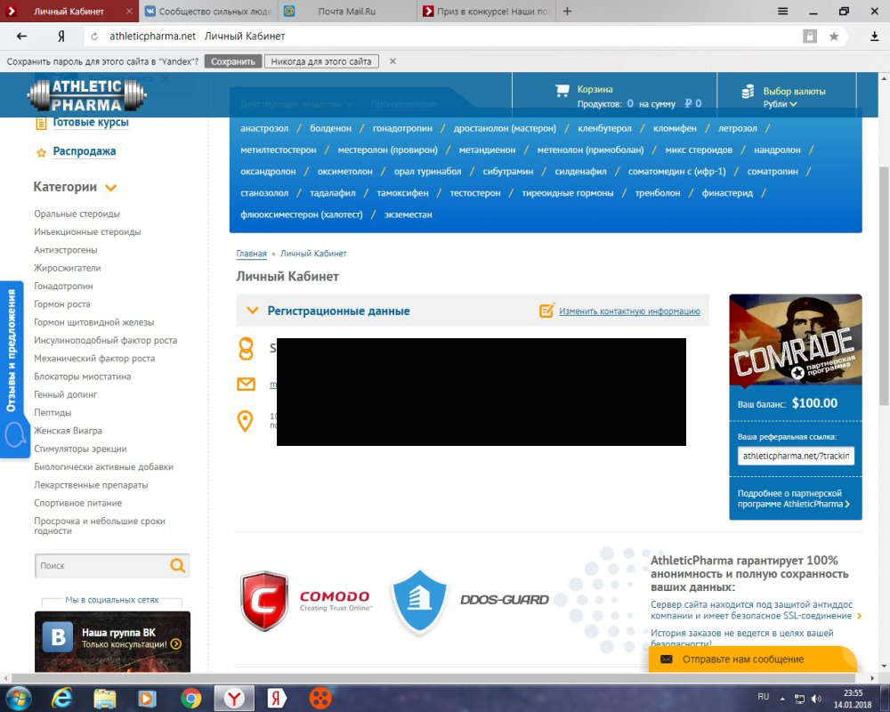Open Изменить контактную информацию link

tap(629, 311)
